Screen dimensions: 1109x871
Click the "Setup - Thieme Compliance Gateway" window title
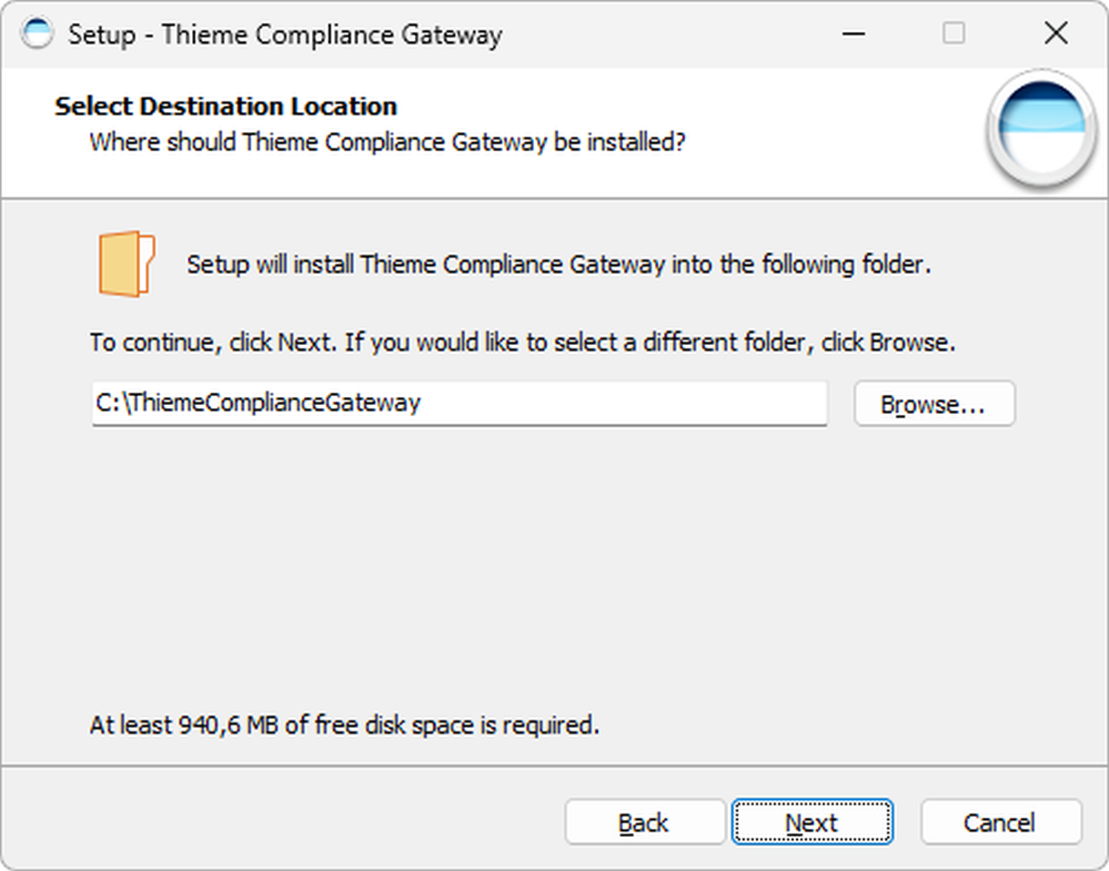285,35
